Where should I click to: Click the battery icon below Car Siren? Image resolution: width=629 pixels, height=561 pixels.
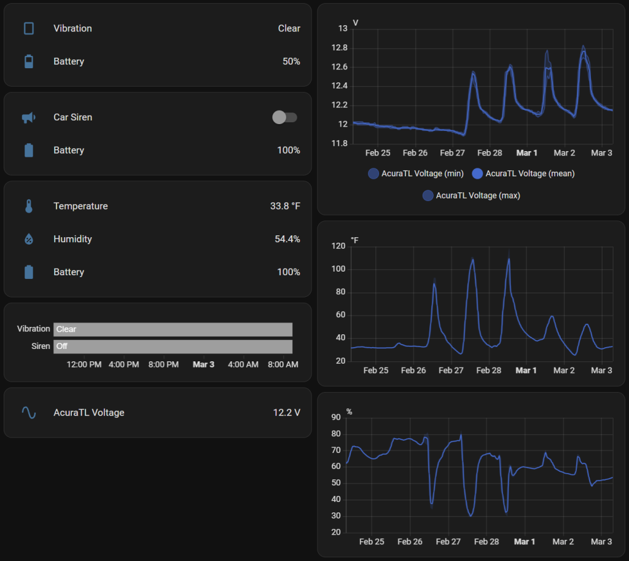tap(28, 151)
